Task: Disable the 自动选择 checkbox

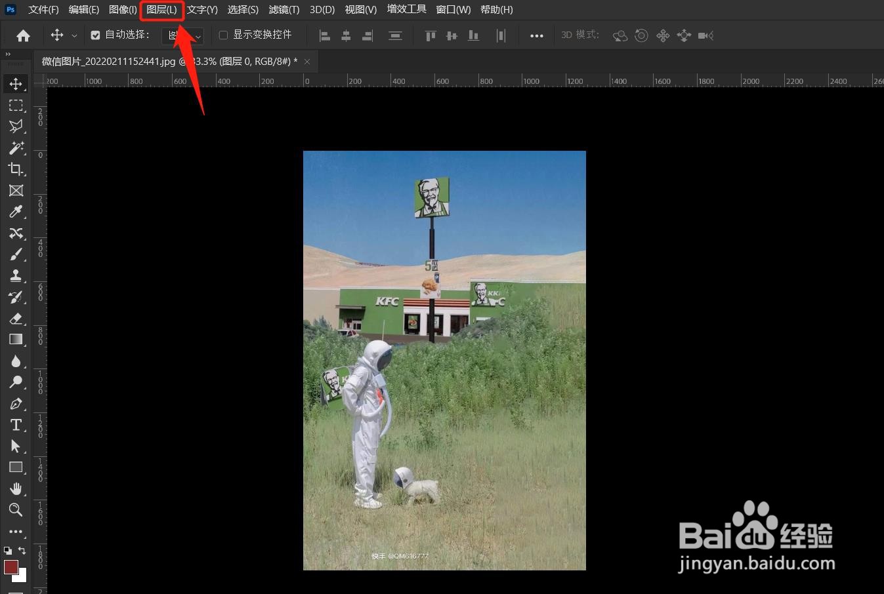Action: point(96,34)
